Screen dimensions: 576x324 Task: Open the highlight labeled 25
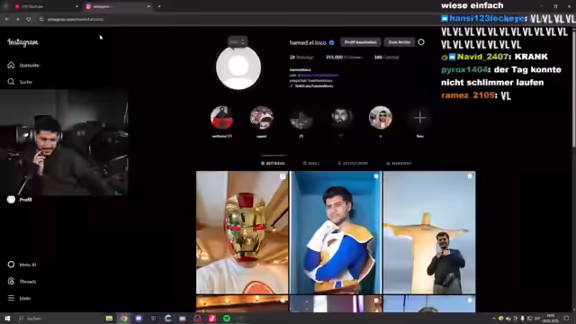(301, 118)
